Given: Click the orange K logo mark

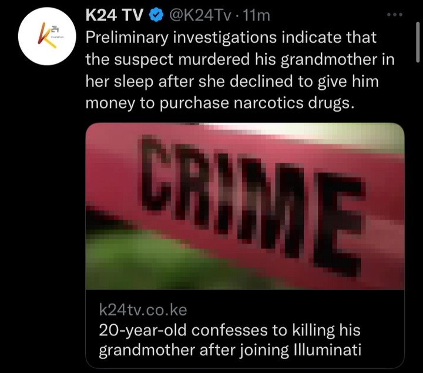Looking at the screenshot, I should (x=46, y=36).
